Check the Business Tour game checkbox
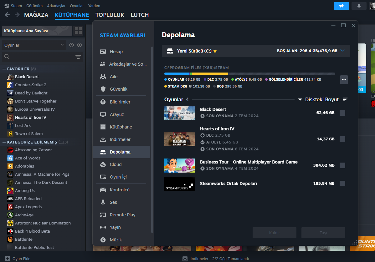 [x=342, y=165]
